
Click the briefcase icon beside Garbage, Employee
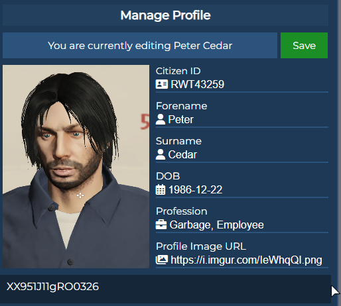click(161, 225)
